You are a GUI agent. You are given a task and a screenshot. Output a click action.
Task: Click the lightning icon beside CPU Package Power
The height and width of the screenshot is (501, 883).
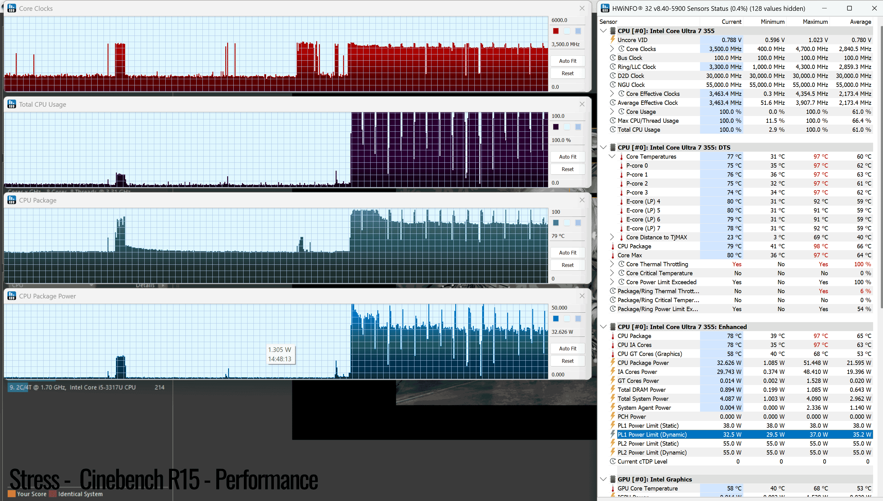point(613,362)
